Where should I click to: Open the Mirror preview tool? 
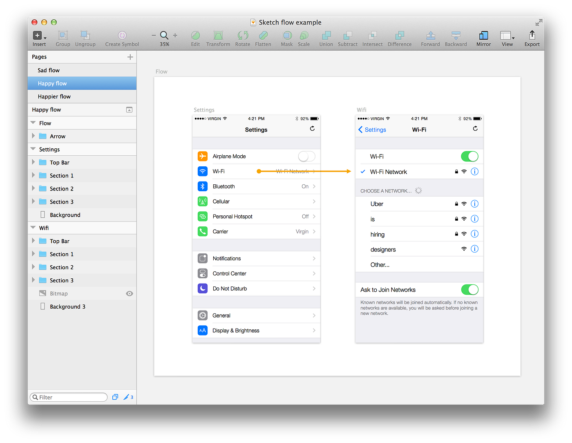(483, 37)
